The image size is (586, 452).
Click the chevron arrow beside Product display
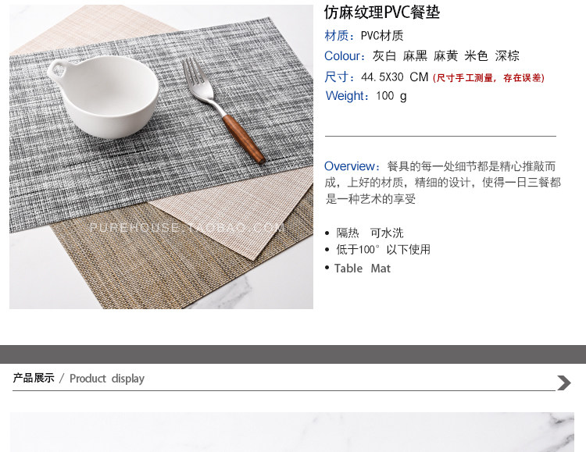coord(564,383)
